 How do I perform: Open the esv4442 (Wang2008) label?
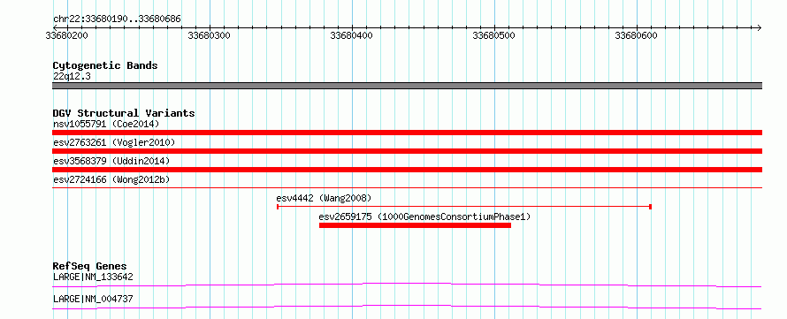click(x=324, y=198)
